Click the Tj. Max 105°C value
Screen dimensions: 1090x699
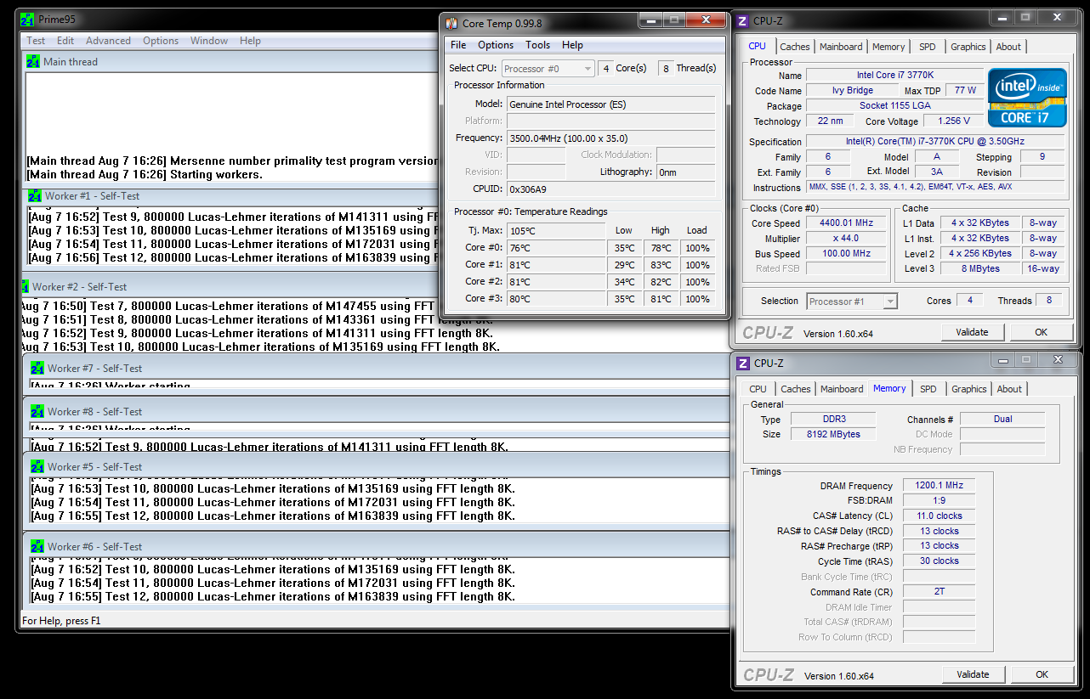pos(556,231)
